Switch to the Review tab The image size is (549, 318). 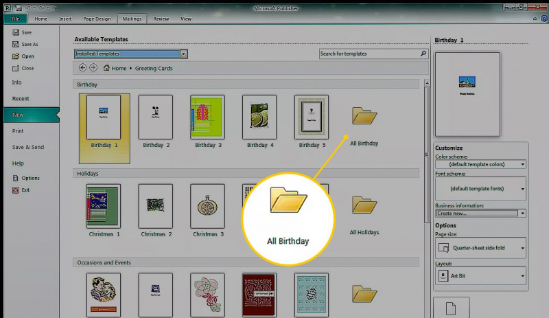[161, 19]
